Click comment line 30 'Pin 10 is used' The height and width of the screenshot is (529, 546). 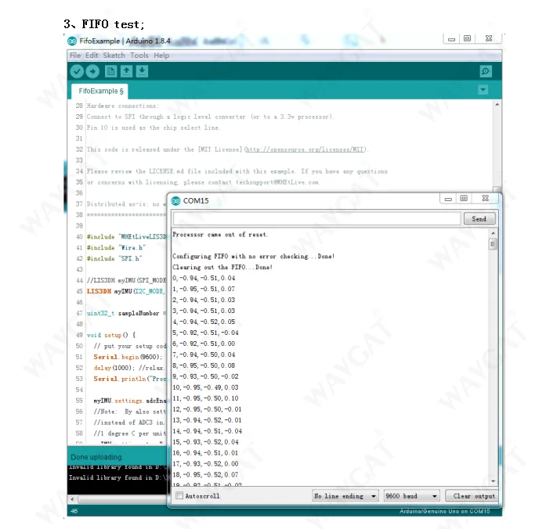(x=154, y=128)
